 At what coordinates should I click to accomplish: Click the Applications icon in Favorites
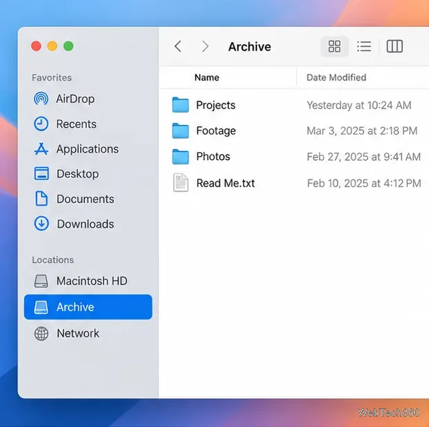[41, 149]
